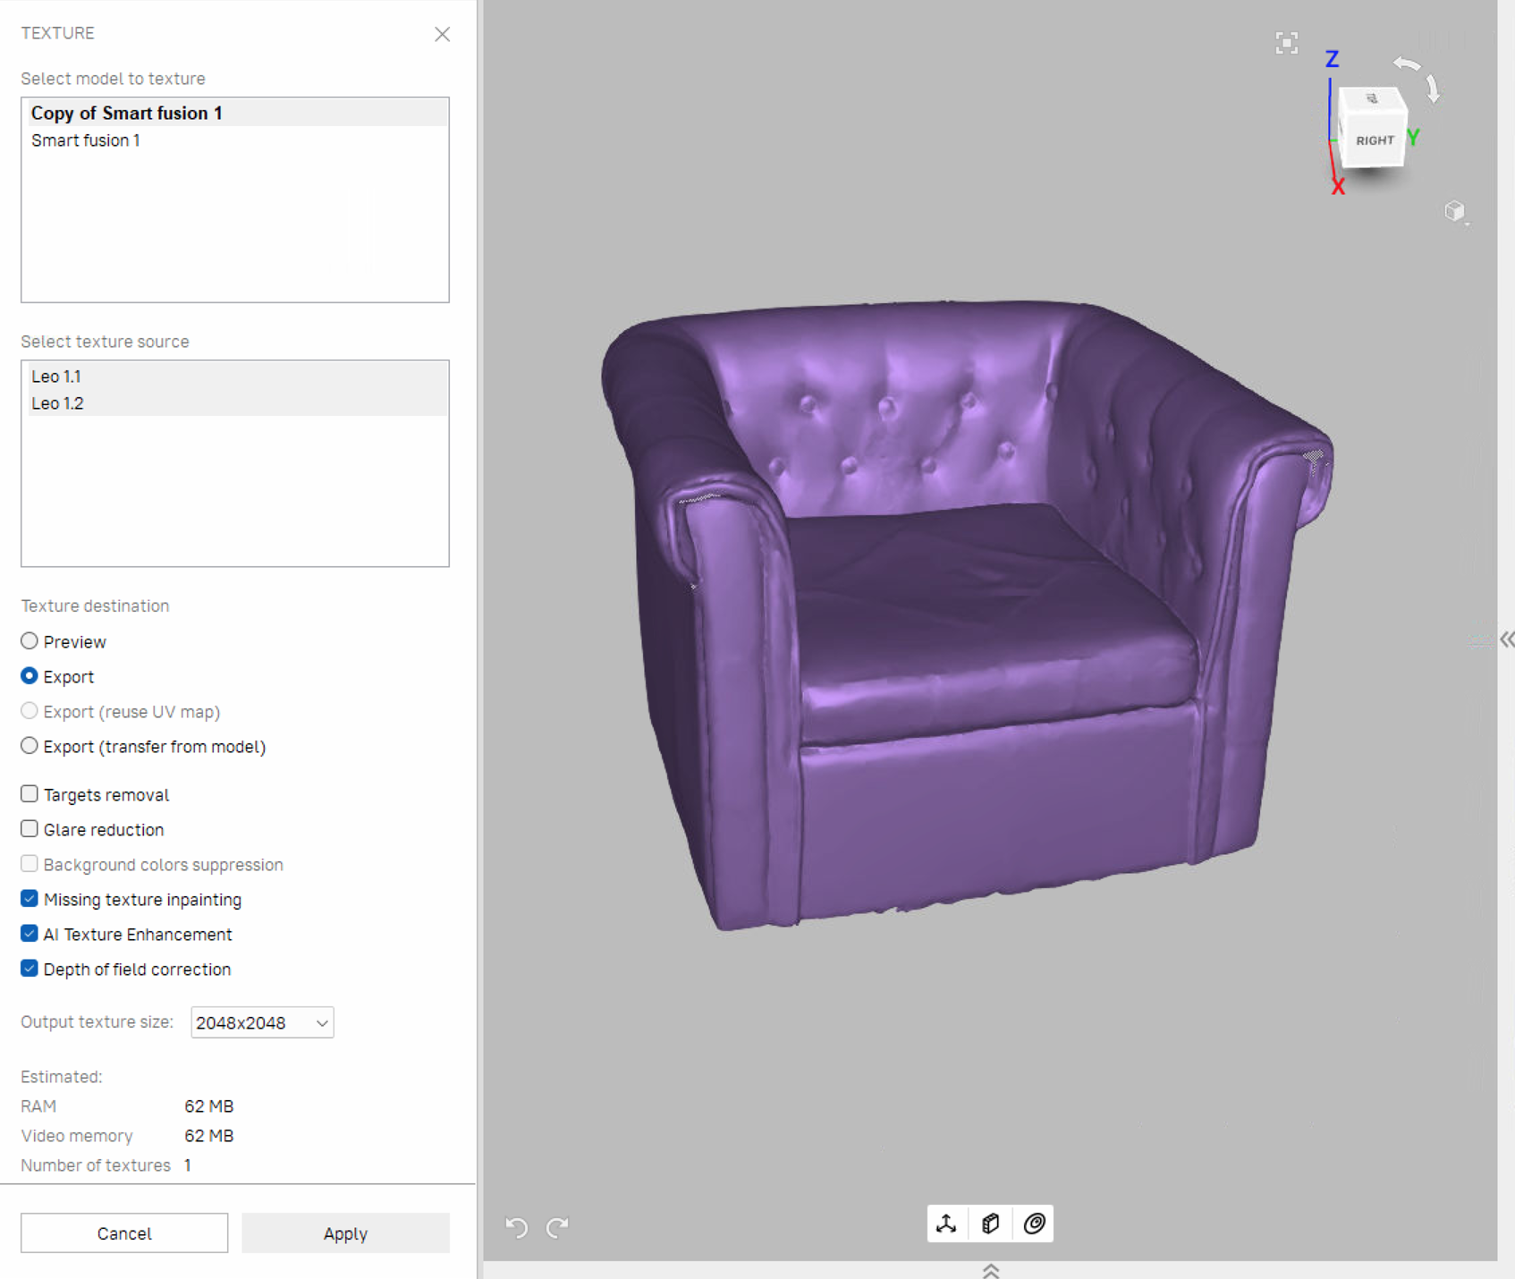1515x1279 pixels.
Task: Select Smart fusion 1 model
Action: coord(86,140)
